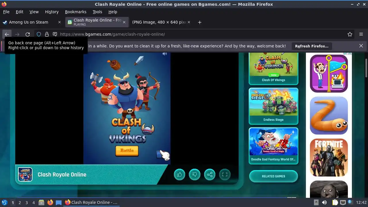Viewport: 368px width, 207px height.
Task: Click the 12:42 clock
Action: point(361,202)
